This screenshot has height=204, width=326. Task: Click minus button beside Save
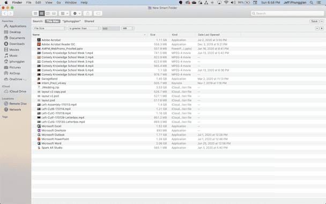point(322,21)
